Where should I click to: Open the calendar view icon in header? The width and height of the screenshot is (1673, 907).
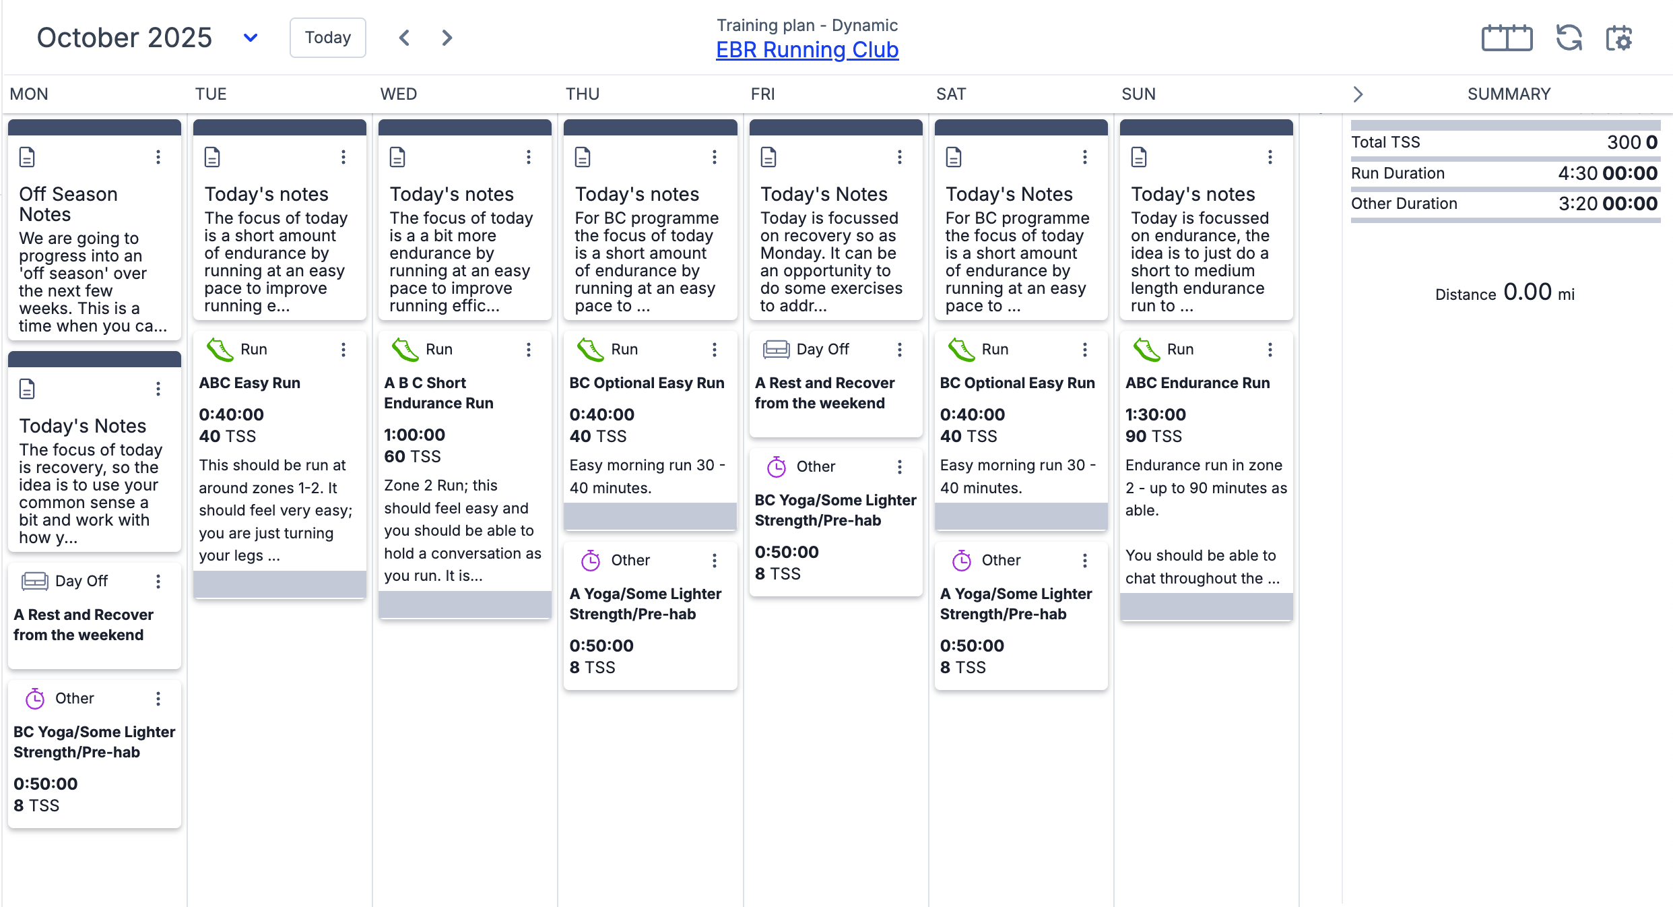[x=1507, y=38]
